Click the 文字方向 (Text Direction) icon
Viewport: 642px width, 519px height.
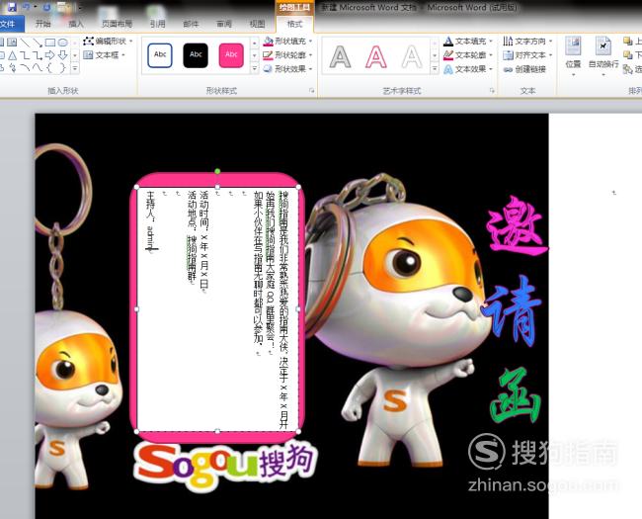[508, 41]
